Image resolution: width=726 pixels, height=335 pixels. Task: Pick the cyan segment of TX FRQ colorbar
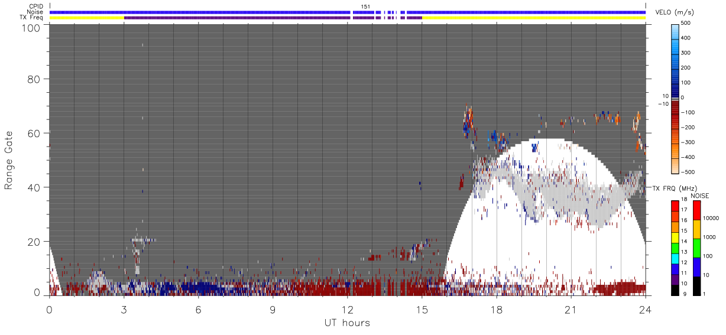tap(675, 258)
